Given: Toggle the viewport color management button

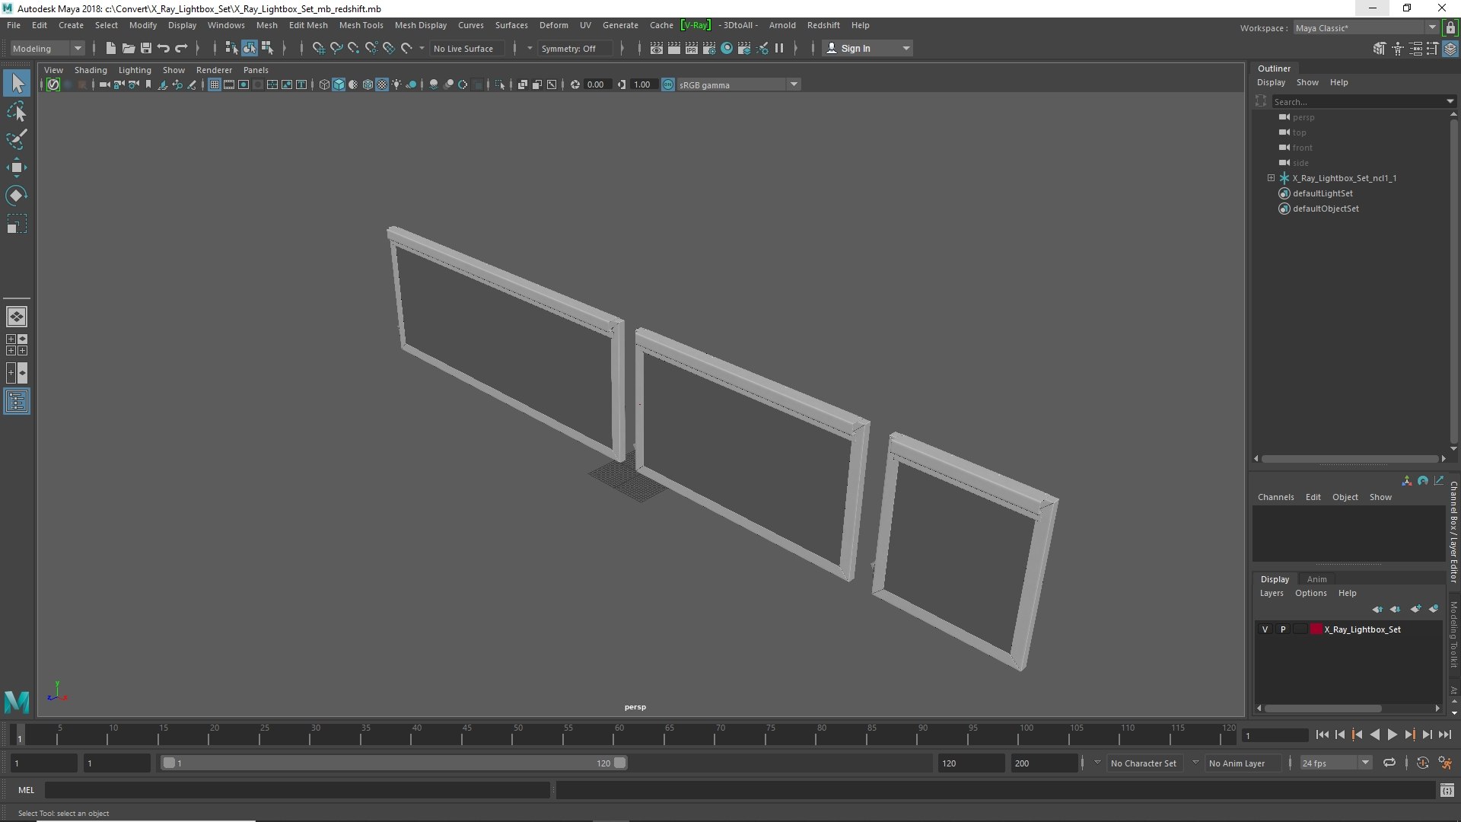Looking at the screenshot, I should 667,84.
